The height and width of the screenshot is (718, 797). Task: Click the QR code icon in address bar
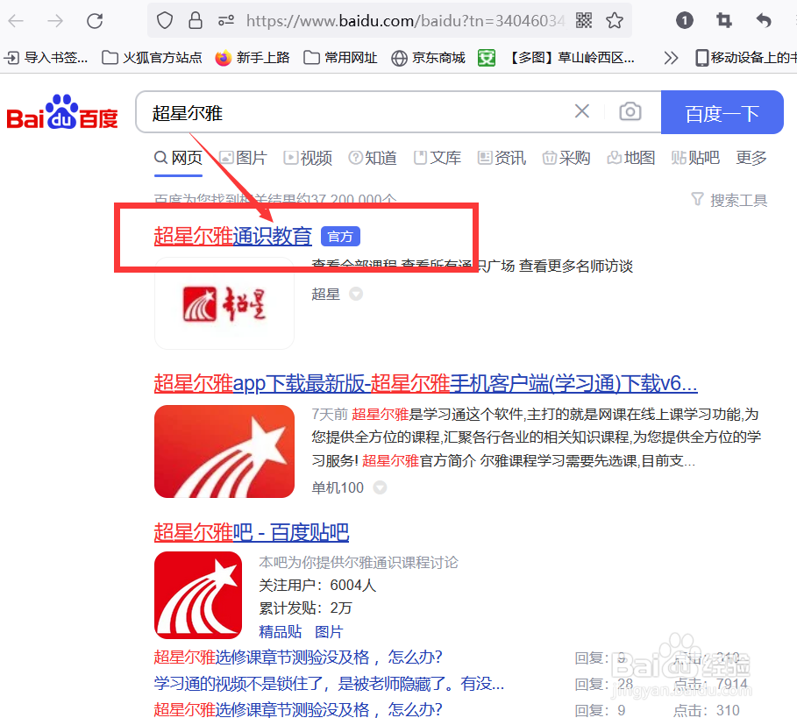(584, 21)
